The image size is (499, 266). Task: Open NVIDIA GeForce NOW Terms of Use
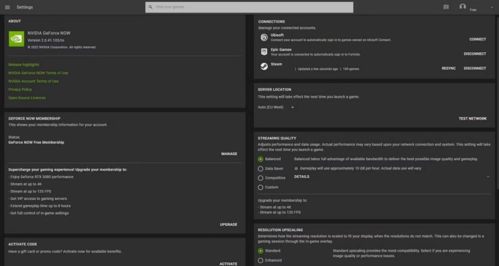[x=38, y=73]
